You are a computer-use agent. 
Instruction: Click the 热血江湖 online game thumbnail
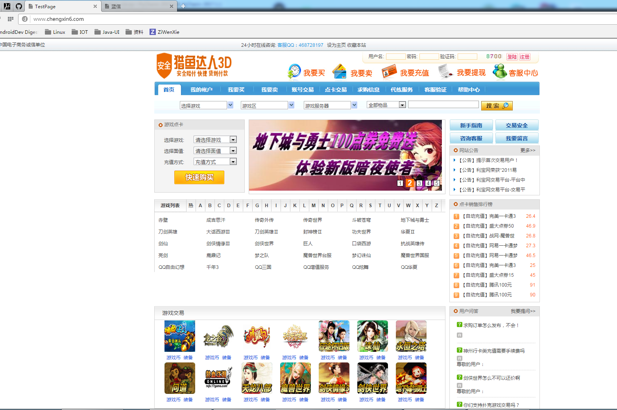click(218, 378)
